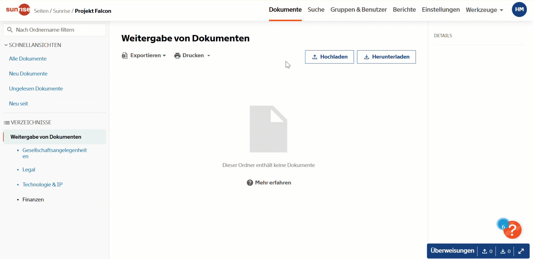Image resolution: width=533 pixels, height=259 pixels.
Task: Open Ungelesen Dokumente quick view
Action: 36,88
